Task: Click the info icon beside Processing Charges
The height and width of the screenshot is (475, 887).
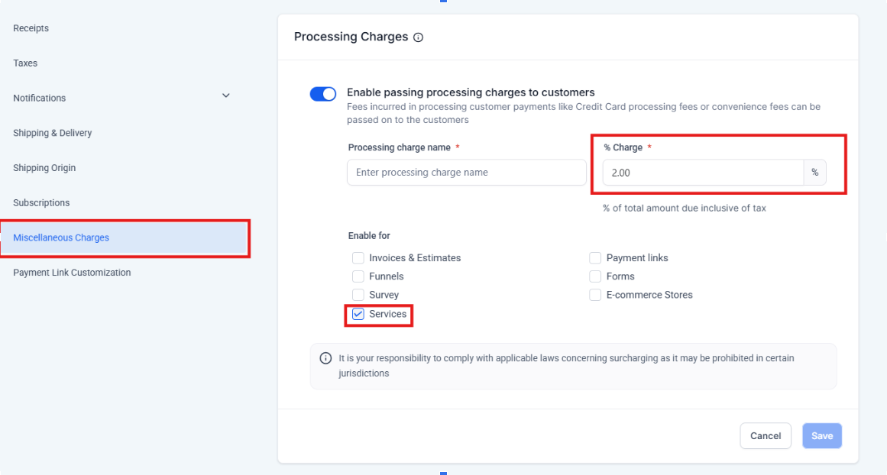Action: 418,37
